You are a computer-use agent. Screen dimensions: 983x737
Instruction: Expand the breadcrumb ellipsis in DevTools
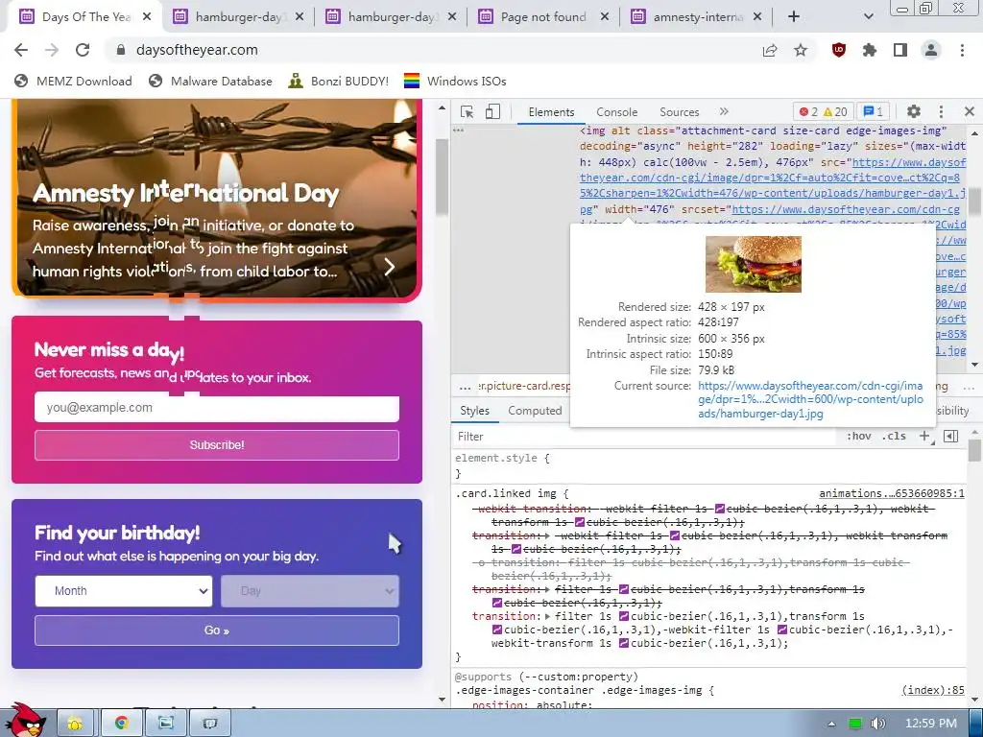click(x=465, y=386)
